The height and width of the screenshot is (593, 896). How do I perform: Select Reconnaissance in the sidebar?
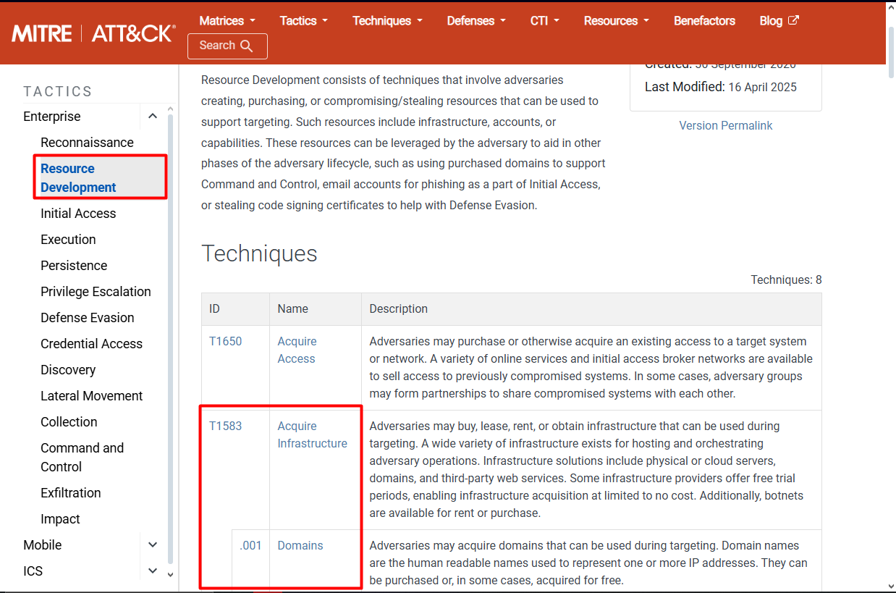pyautogui.click(x=87, y=143)
